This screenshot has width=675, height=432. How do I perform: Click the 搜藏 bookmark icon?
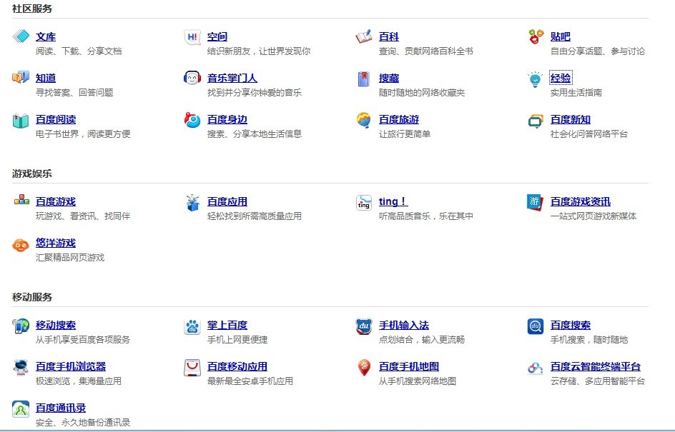coord(364,79)
